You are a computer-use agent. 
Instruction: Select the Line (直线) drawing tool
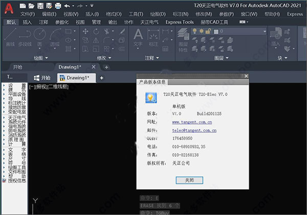[x=10, y=37]
